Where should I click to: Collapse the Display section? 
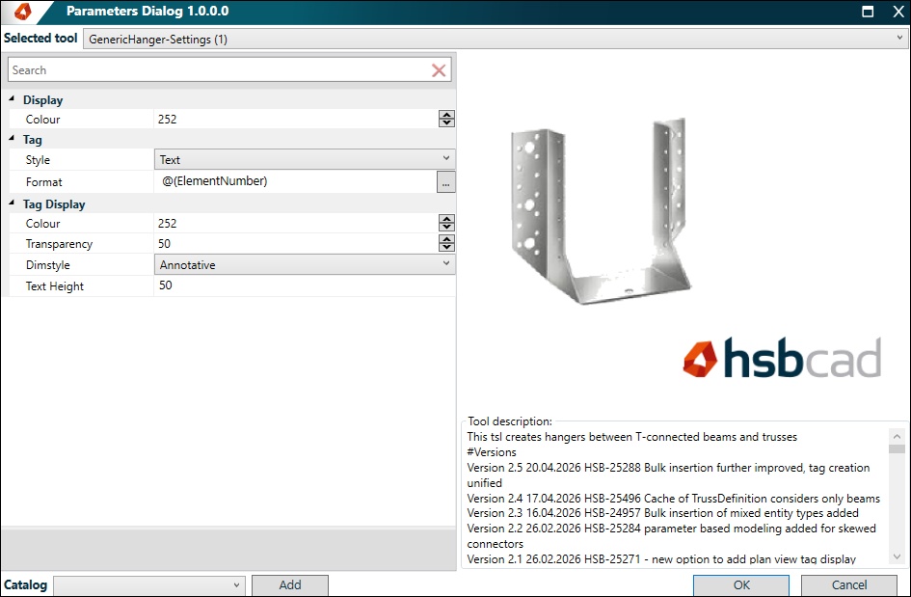pos(12,99)
